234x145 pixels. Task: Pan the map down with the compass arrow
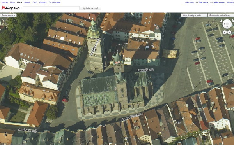pyautogui.click(x=227, y=27)
